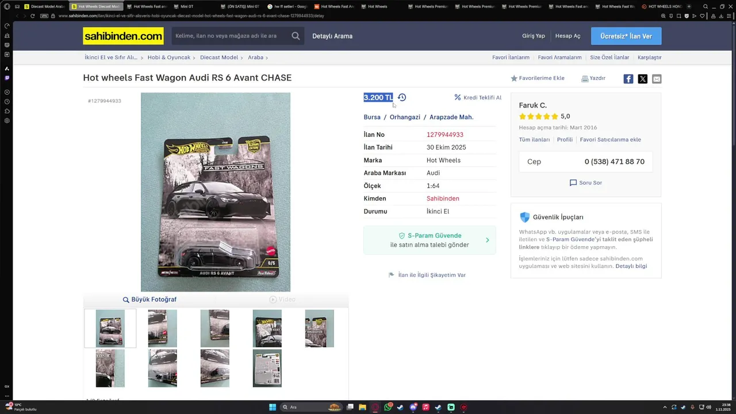Click İkinci El ve Sıfır Alı... breadcrumb
736x414 pixels.
click(x=111, y=57)
